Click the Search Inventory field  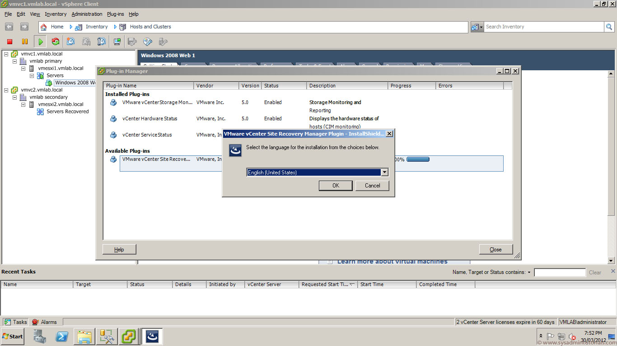pos(544,27)
